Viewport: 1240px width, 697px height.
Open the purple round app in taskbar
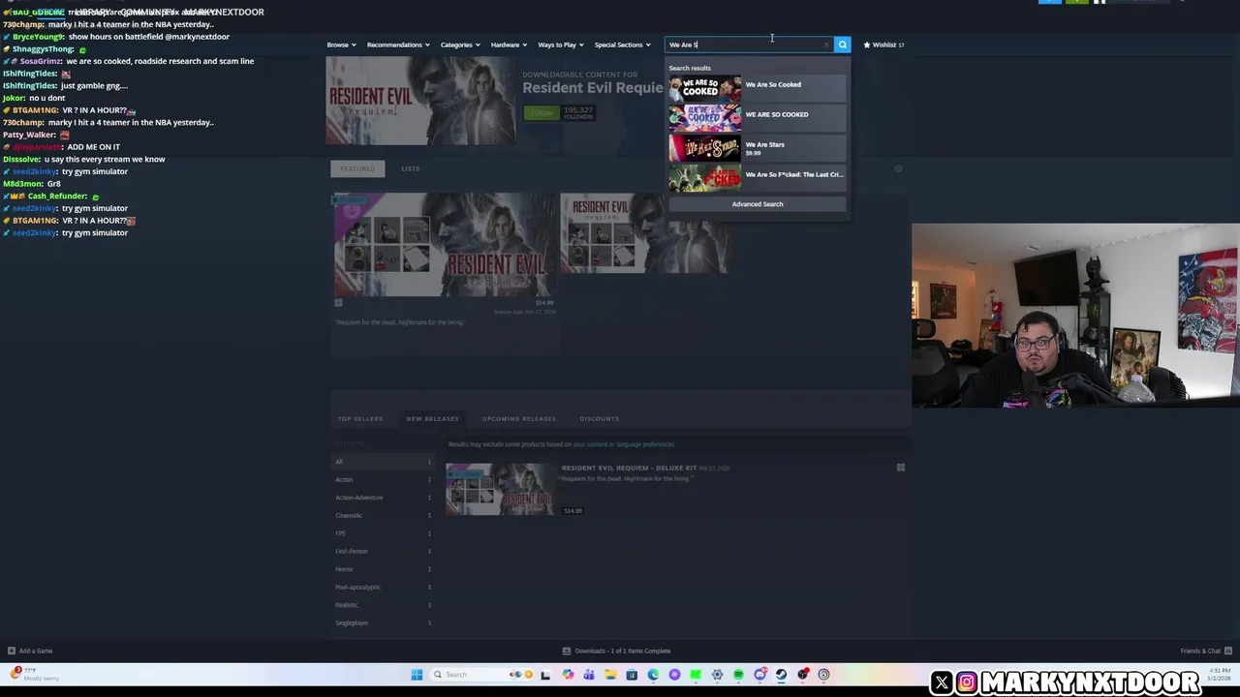[674, 675]
